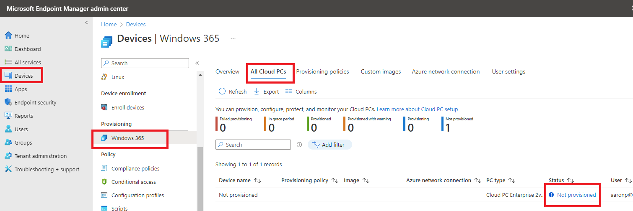Collapse the Devices menu with double chevron

[197, 63]
